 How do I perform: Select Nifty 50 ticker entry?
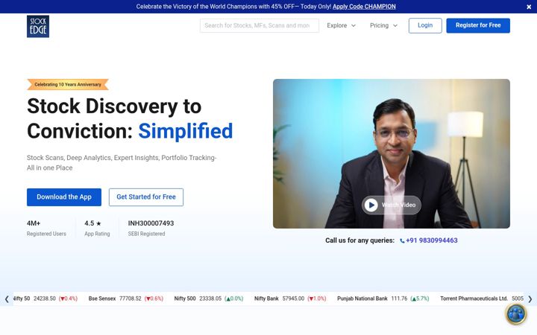(x=45, y=299)
